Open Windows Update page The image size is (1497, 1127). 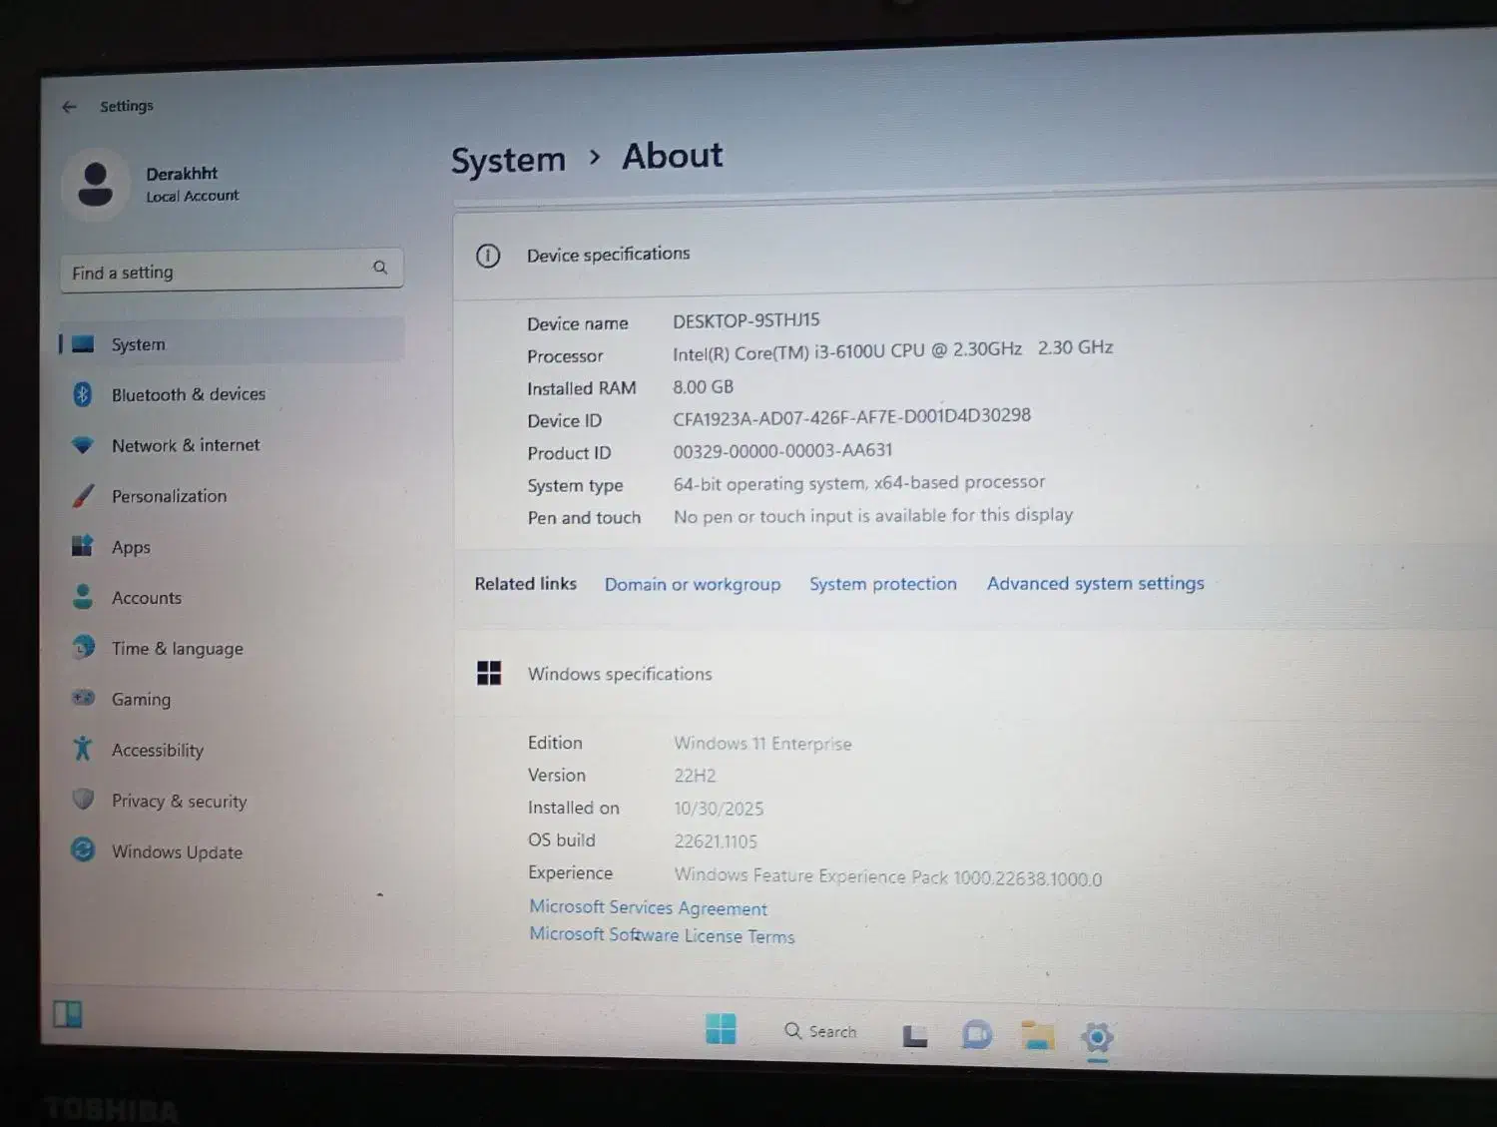pos(177,851)
